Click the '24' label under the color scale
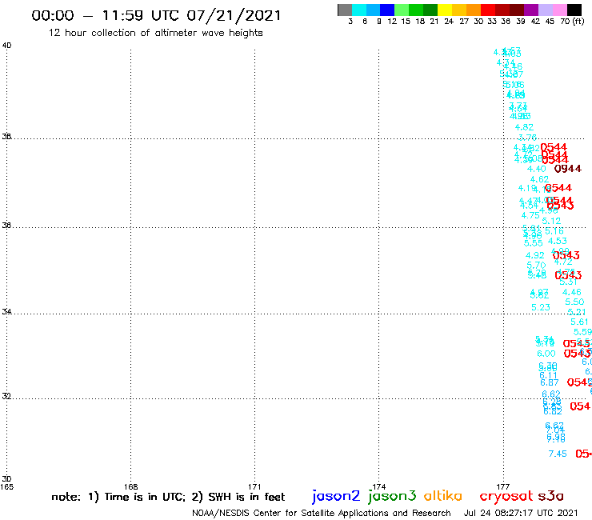Viewport: 592px width, 520px height. tap(449, 22)
